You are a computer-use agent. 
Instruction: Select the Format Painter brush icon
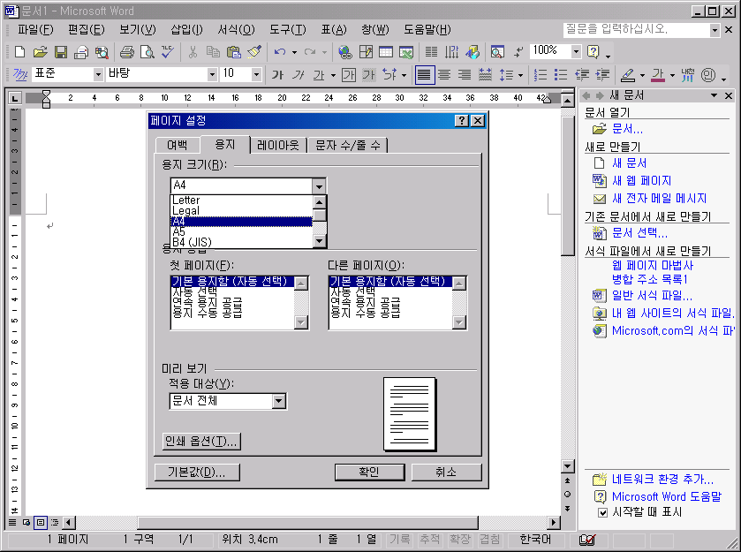click(x=254, y=51)
